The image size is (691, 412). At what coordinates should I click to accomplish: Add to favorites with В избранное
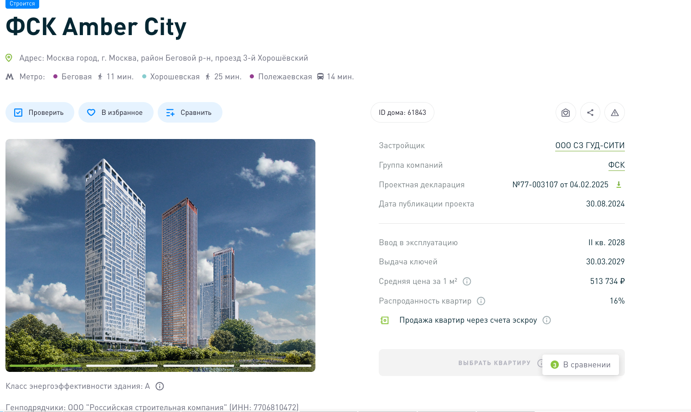click(116, 113)
